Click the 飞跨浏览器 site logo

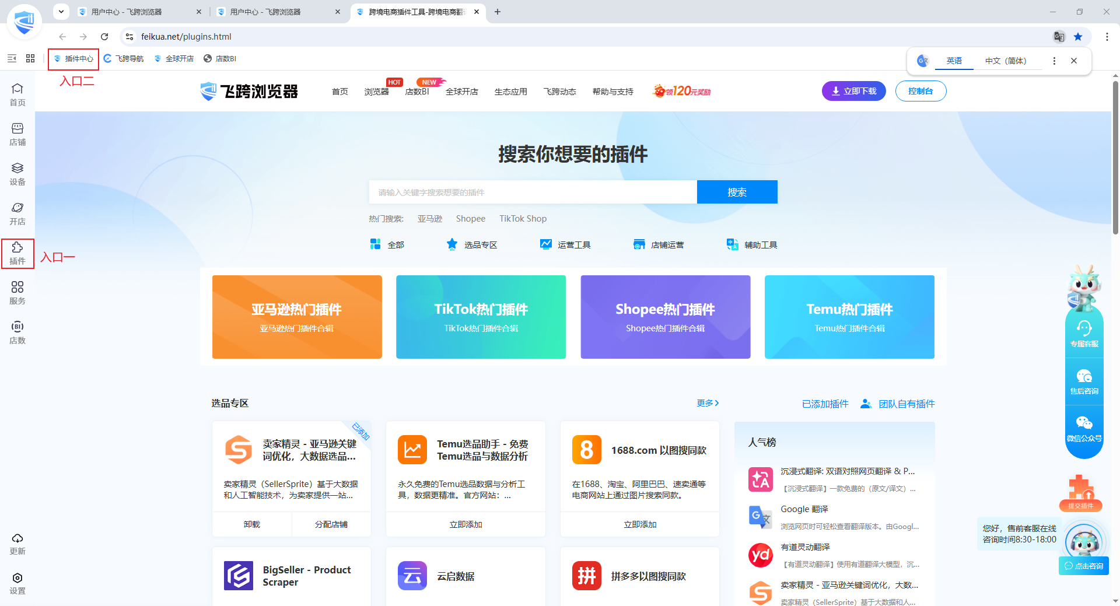pos(249,92)
